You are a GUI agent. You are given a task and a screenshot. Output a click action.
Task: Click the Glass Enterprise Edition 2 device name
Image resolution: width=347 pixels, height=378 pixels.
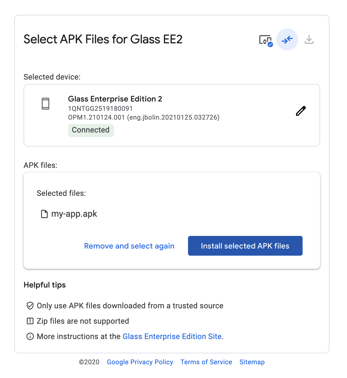[115, 99]
